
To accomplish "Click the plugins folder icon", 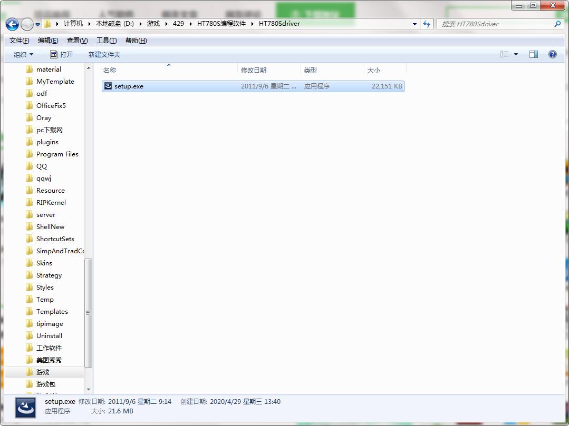I will [30, 142].
